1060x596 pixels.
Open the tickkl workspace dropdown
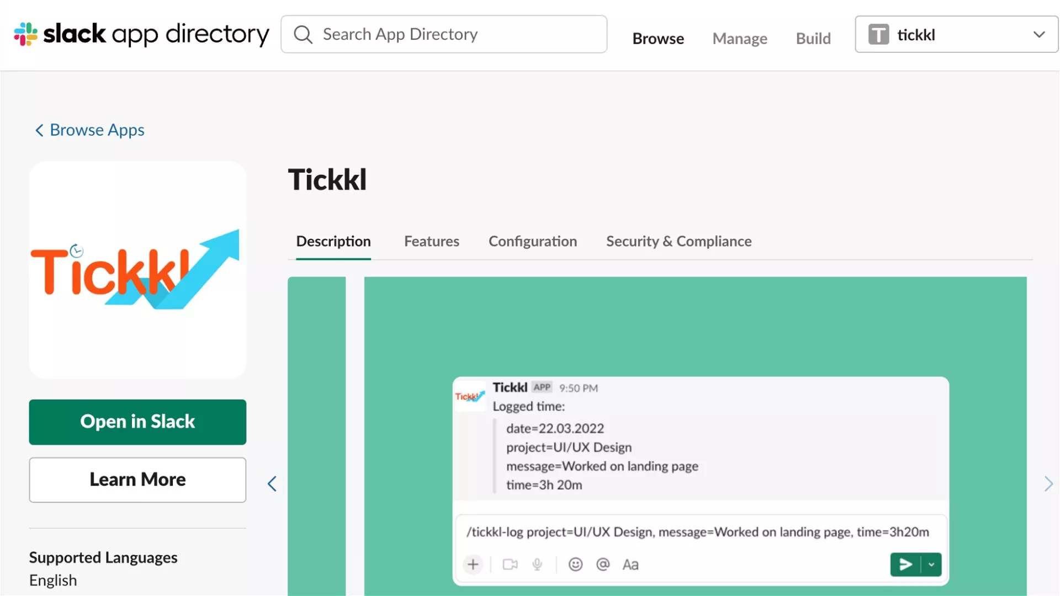click(x=956, y=34)
